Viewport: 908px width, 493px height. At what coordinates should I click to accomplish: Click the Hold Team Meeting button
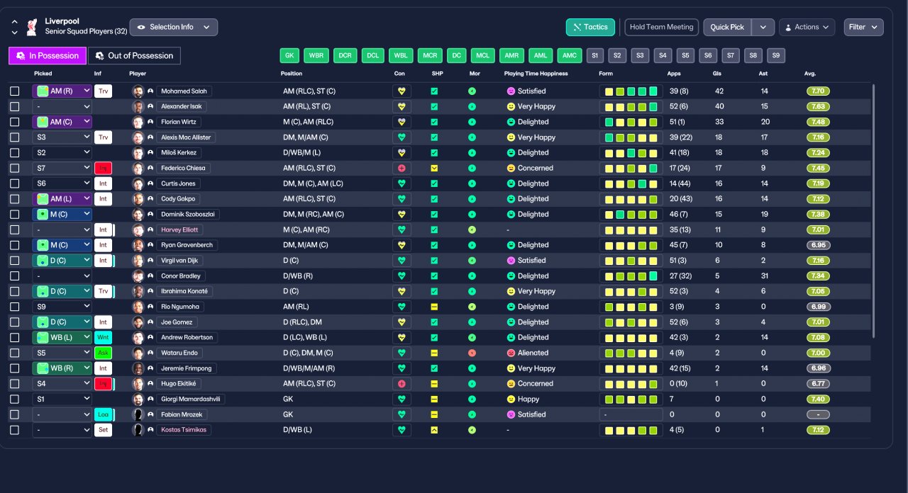tap(661, 27)
